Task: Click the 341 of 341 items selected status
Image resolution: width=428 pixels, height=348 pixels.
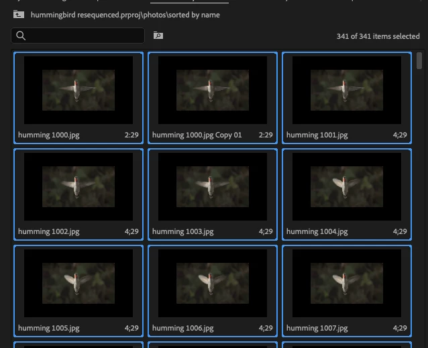Action: (x=378, y=36)
